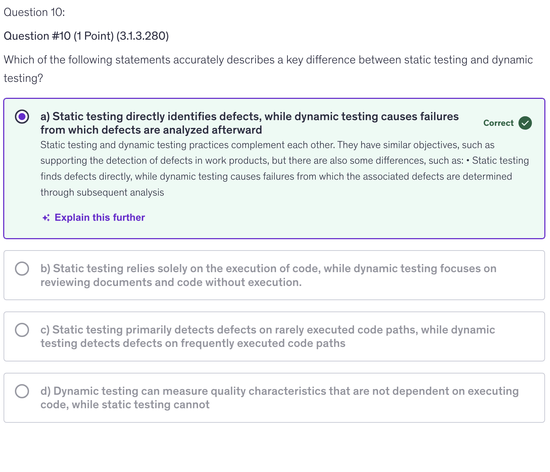Click the green Correct label
Viewport: 550px width, 472px height.
[x=498, y=123]
